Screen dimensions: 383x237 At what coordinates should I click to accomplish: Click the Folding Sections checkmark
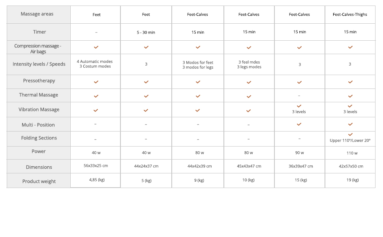point(350,135)
